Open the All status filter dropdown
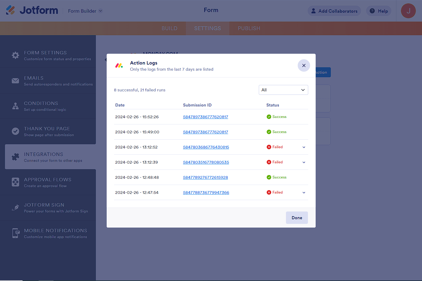Screen dimensions: 422x281 [283, 90]
